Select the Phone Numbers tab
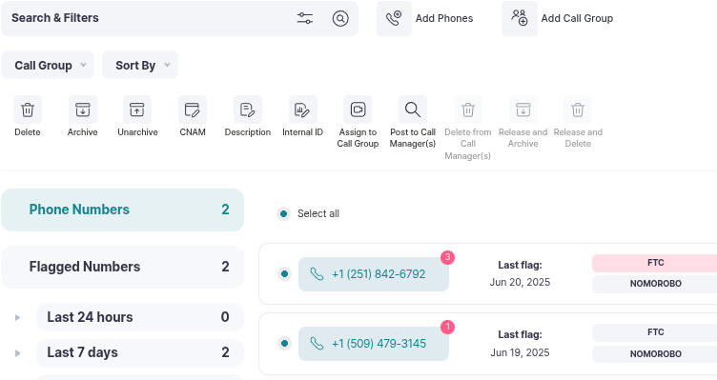 coord(123,210)
